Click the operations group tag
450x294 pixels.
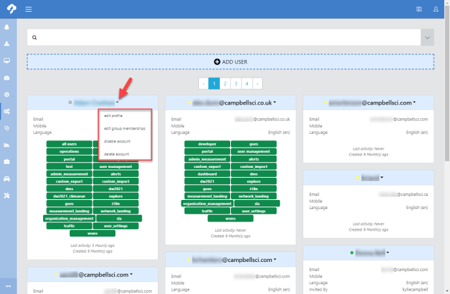coord(69,152)
